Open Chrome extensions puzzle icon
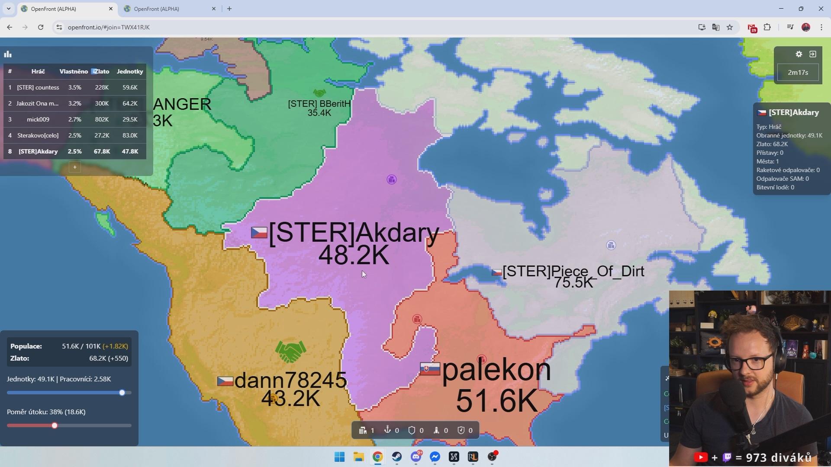This screenshot has height=467, width=831. click(x=767, y=27)
